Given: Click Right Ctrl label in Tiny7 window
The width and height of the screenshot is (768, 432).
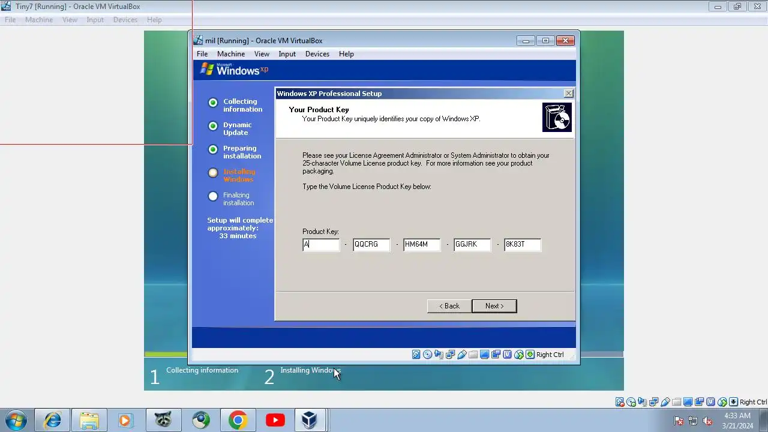Looking at the screenshot, I should [753, 402].
